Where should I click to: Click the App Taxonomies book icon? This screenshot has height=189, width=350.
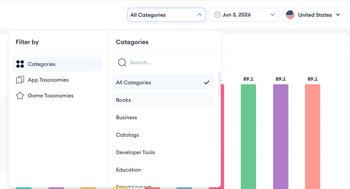(x=20, y=80)
